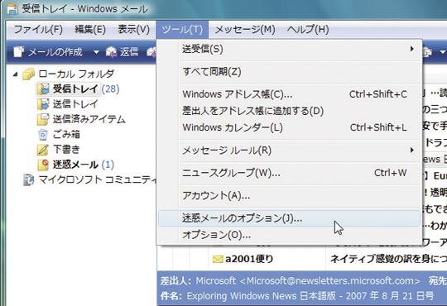The height and width of the screenshot is (306, 447).
Task: Click the ごみ箱 recycle bin icon
Action: click(x=43, y=134)
